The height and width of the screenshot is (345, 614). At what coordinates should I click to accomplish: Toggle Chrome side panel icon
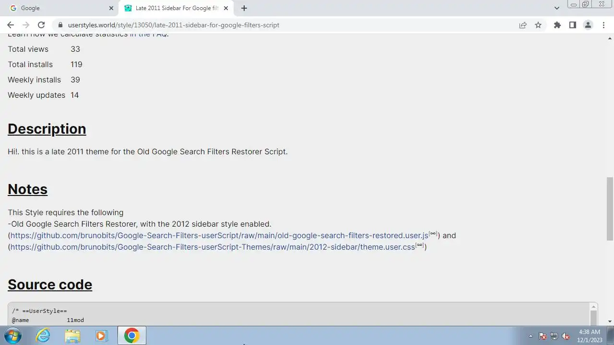click(x=572, y=25)
